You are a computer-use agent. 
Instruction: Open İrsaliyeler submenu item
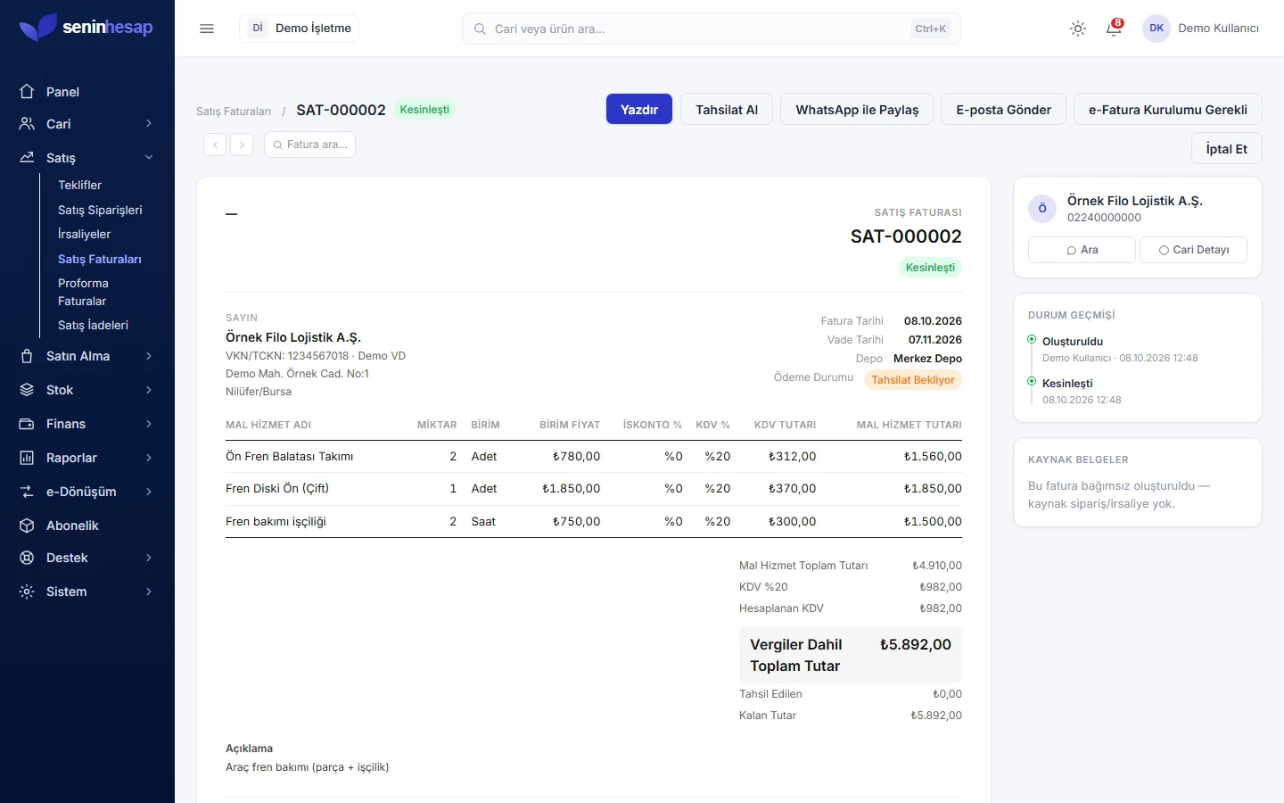(x=84, y=234)
